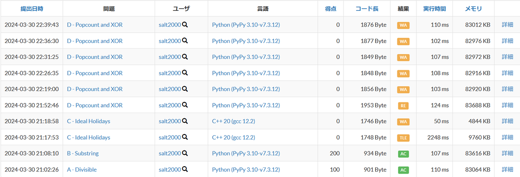The width and height of the screenshot is (520, 177).
Task: Filter by C++ 20 language in TLE row
Action: [x=234, y=137]
